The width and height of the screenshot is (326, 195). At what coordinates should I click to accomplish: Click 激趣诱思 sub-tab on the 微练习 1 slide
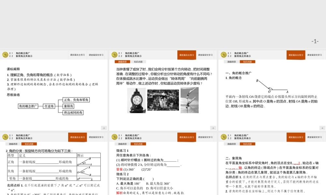click(122, 144)
